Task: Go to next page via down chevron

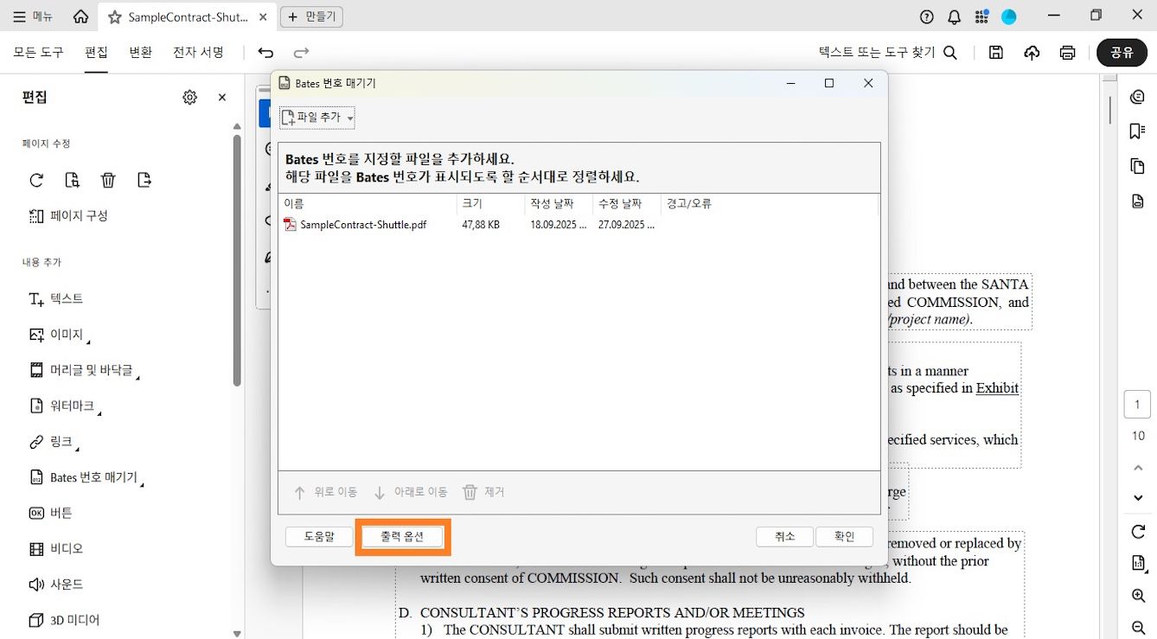Action: click(x=1138, y=498)
